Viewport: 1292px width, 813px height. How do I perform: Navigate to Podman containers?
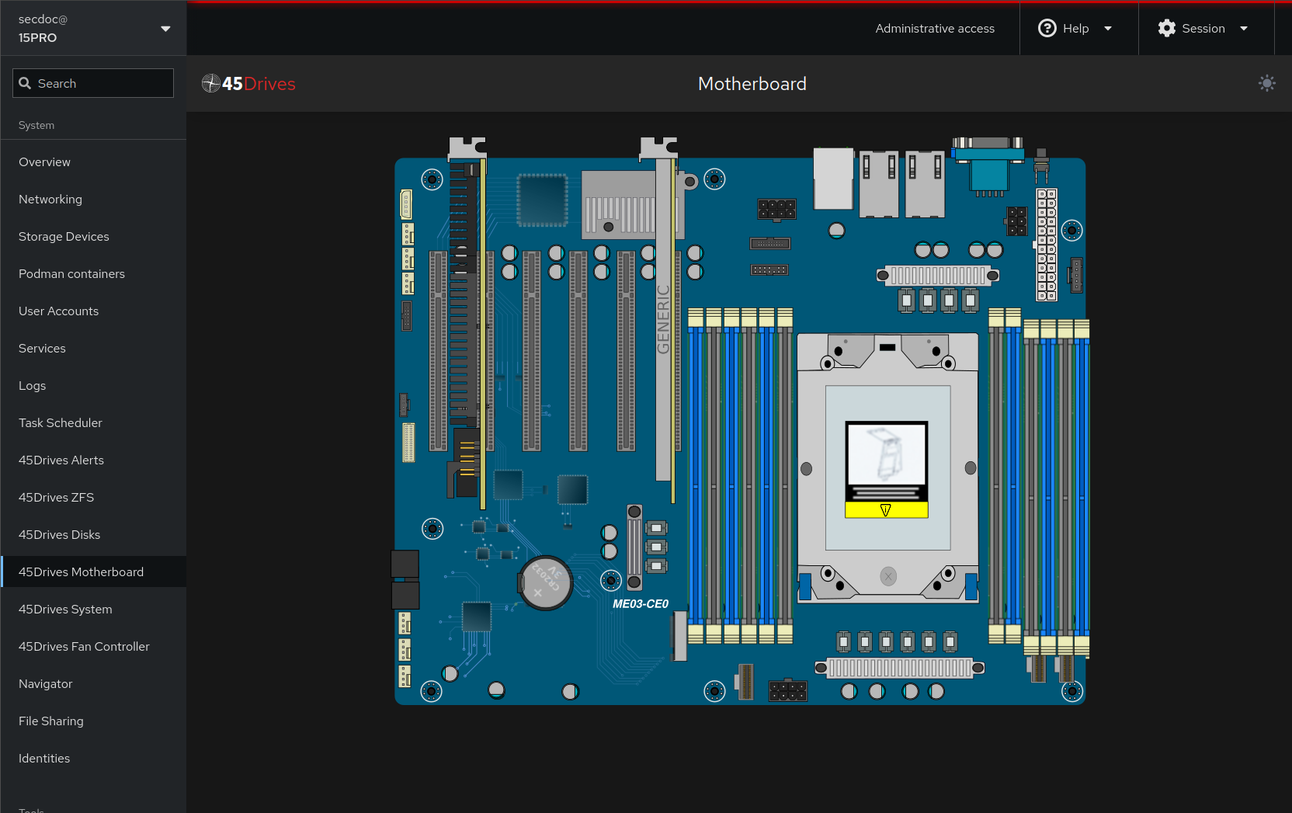point(93,273)
